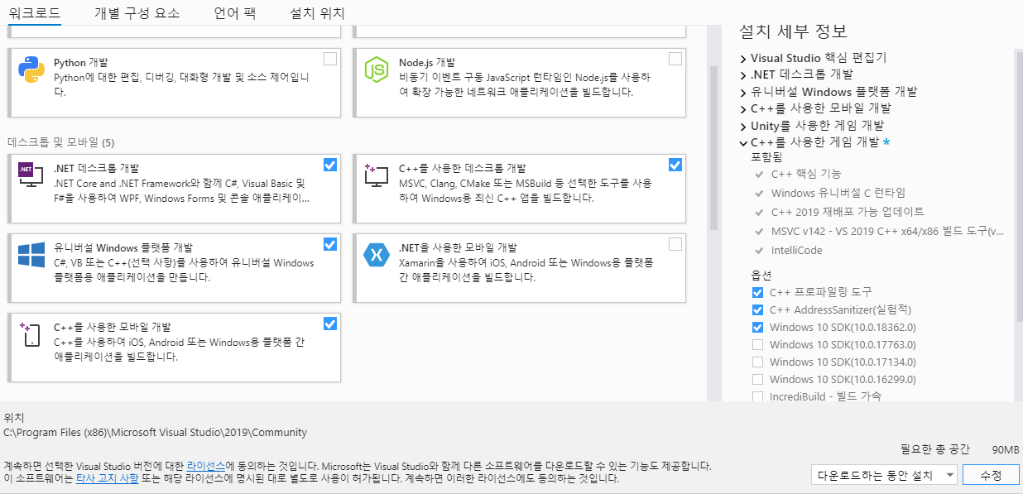Click the workloads list vertical scrollbar

713,149
